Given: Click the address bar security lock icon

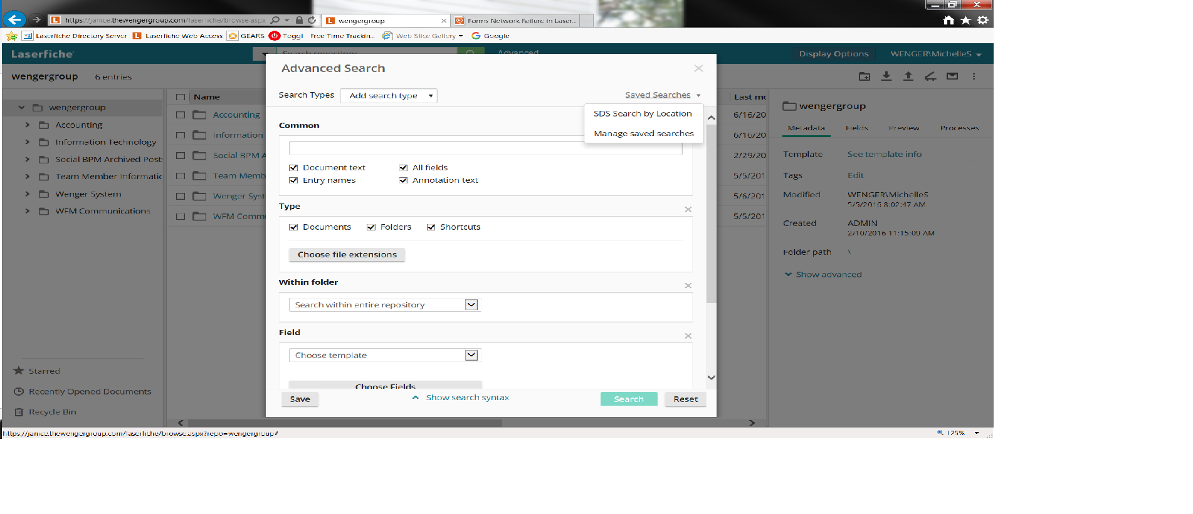Looking at the screenshot, I should pyautogui.click(x=299, y=20).
